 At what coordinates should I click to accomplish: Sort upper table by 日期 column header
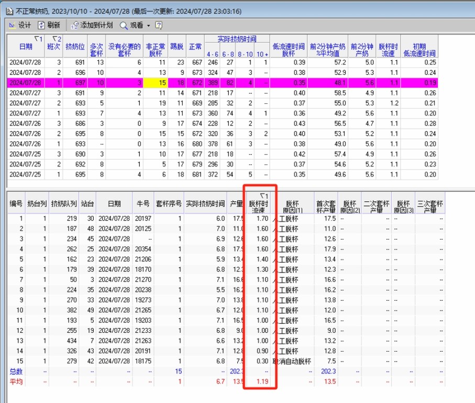(x=25, y=47)
